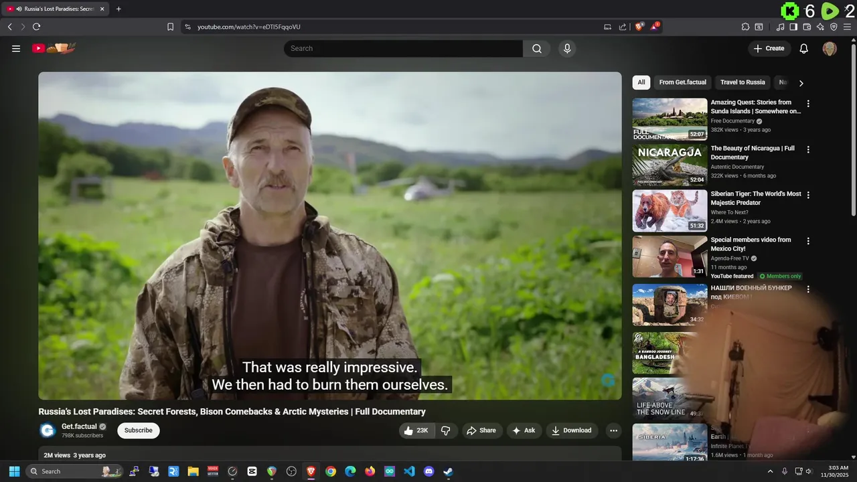Screen dimensions: 857x482
Task: Click the browser address bar URL
Action: [x=249, y=27]
